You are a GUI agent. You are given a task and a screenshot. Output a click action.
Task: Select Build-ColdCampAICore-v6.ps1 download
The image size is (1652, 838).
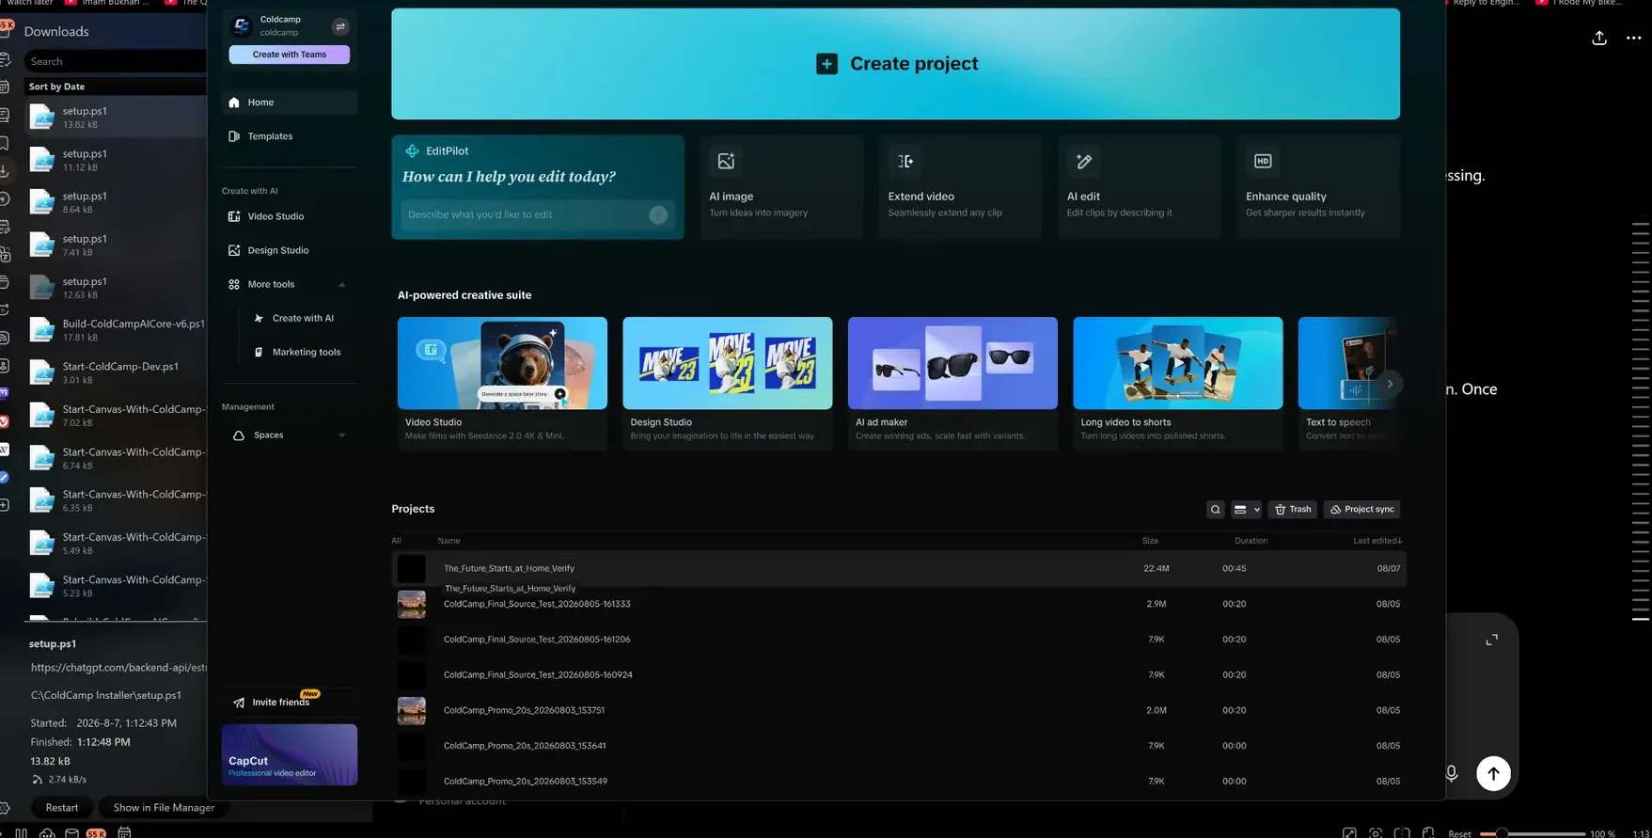[115, 330]
